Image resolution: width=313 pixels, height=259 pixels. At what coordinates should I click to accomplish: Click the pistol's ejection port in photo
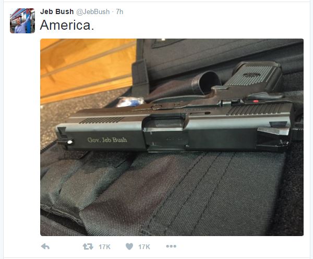165,132
